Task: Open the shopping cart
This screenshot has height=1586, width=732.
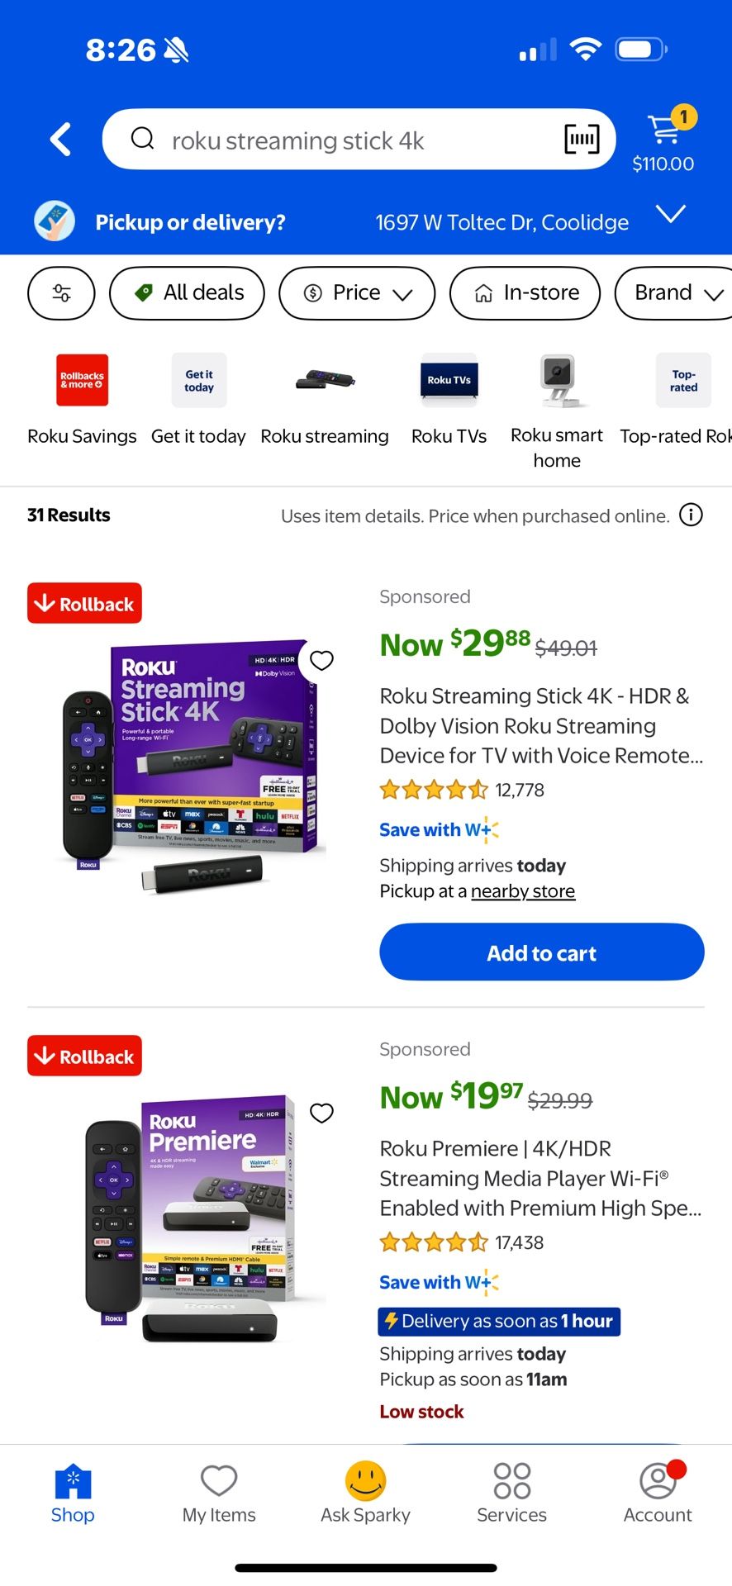Action: [x=663, y=126]
